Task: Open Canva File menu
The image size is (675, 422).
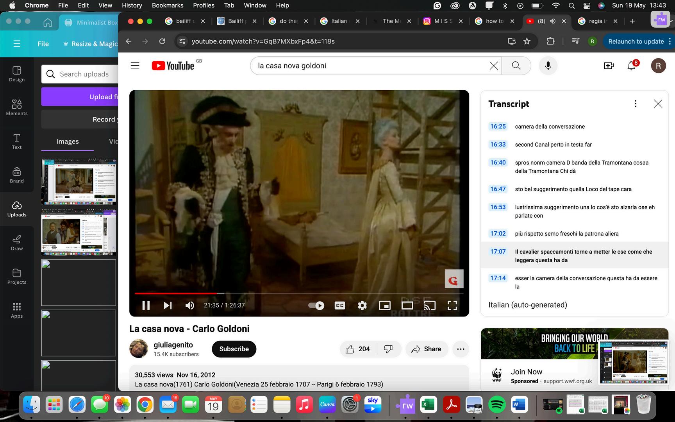Action: pos(43,44)
